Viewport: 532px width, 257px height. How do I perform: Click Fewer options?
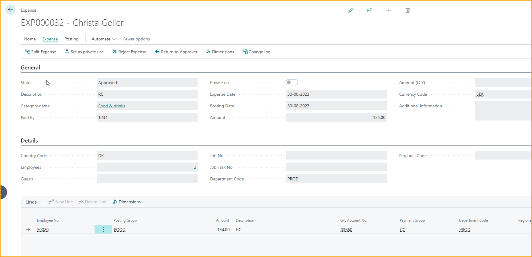136,39
